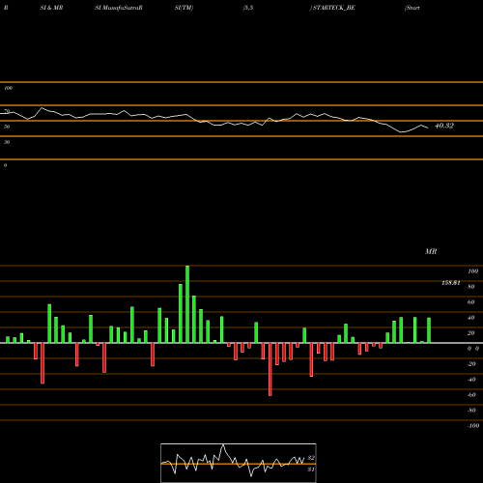Viewport: 483px width, 483px height.
Task: Click the '-60' label on MR axis
Action: [471, 395]
